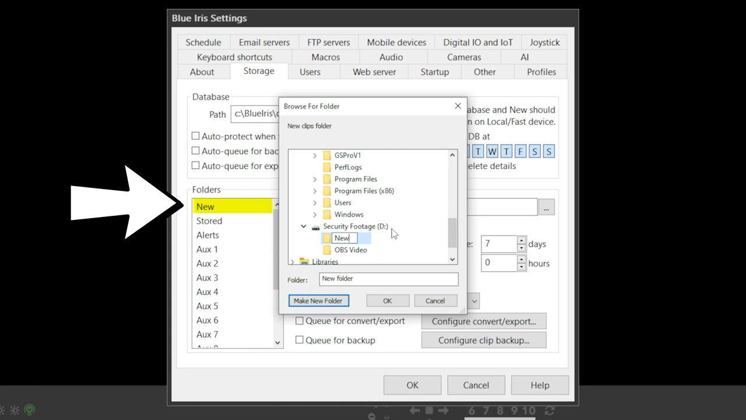Expand the Program Files folder node
This screenshot has width=746, height=420.
tap(315, 179)
